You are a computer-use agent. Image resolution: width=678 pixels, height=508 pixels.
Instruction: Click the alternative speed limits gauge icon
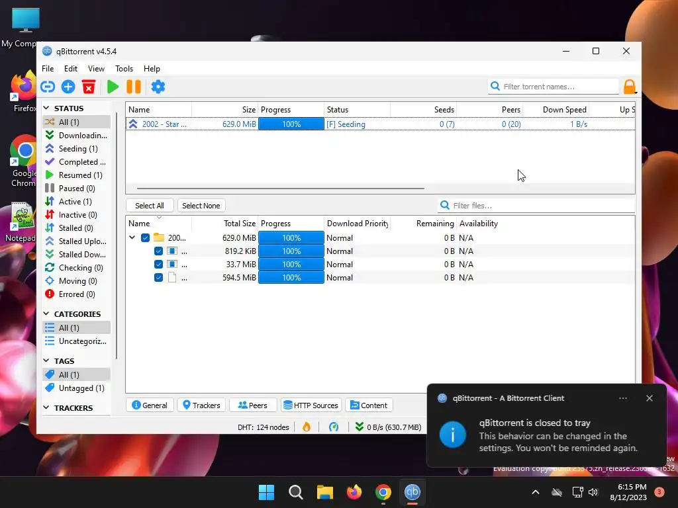point(334,427)
